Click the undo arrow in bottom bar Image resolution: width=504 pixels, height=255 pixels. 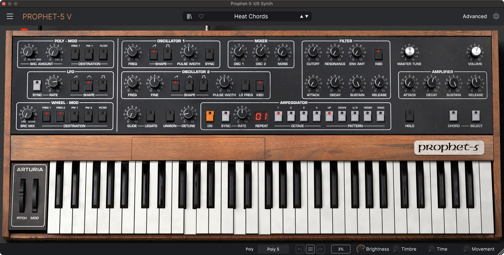300,249
